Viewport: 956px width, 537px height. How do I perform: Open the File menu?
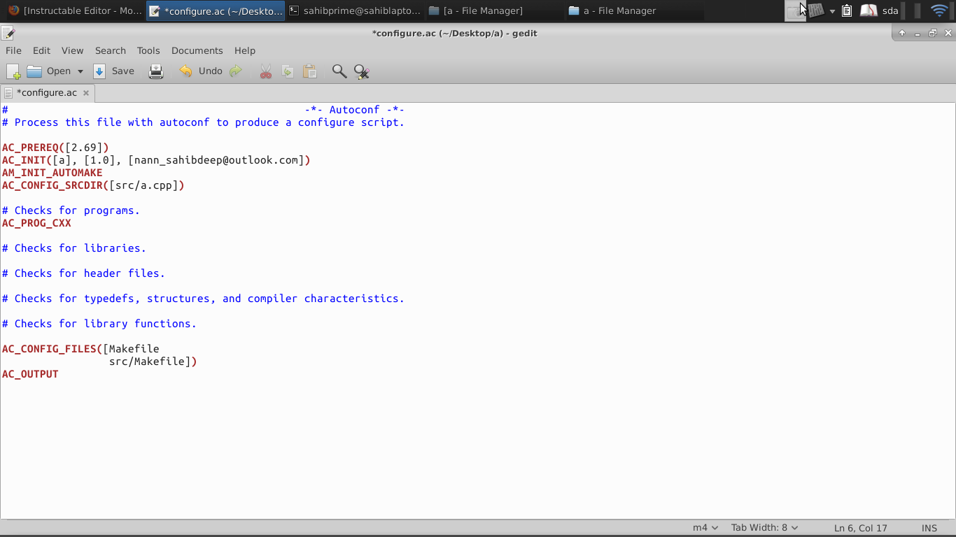coord(13,50)
